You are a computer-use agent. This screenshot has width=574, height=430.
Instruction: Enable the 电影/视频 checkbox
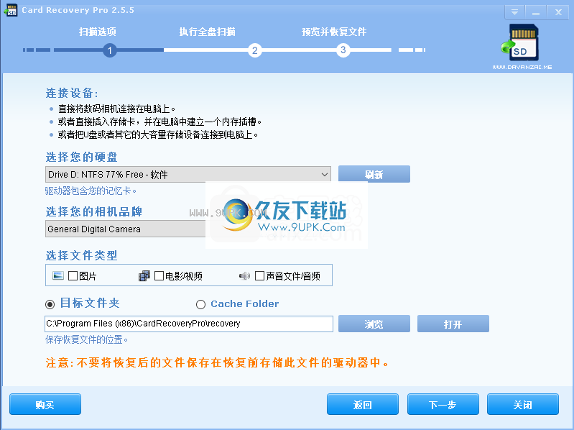tap(159, 275)
